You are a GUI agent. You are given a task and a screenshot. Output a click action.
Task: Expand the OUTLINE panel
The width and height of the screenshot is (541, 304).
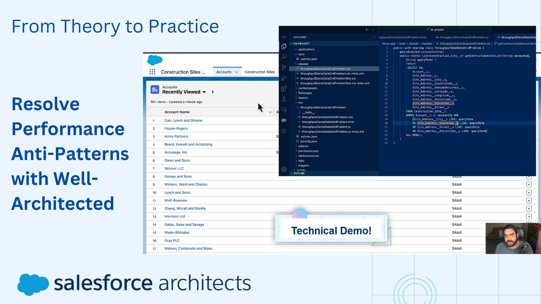tap(298, 174)
